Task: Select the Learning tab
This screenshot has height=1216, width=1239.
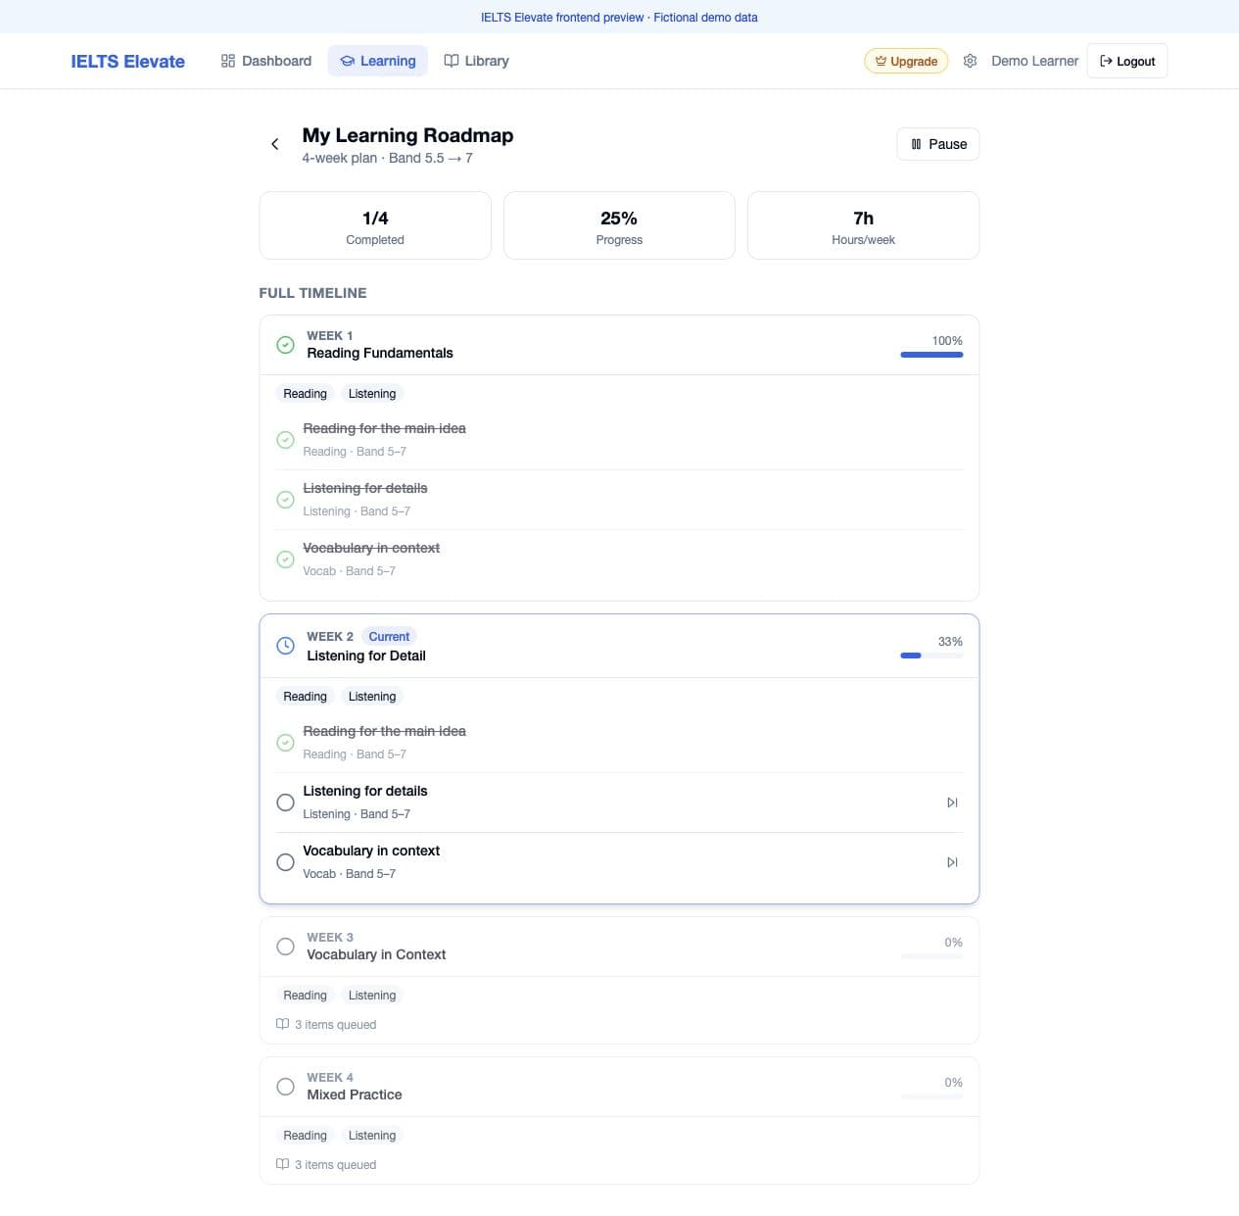Action: pyautogui.click(x=378, y=61)
